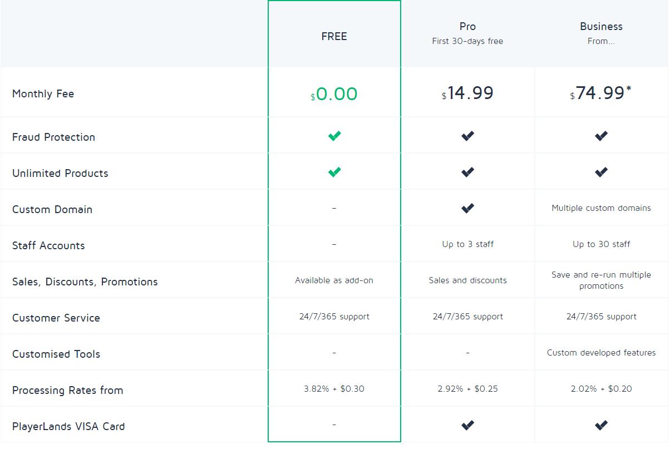The image size is (670, 449).
Task: Click 'Available as add-on' text
Action: (334, 280)
